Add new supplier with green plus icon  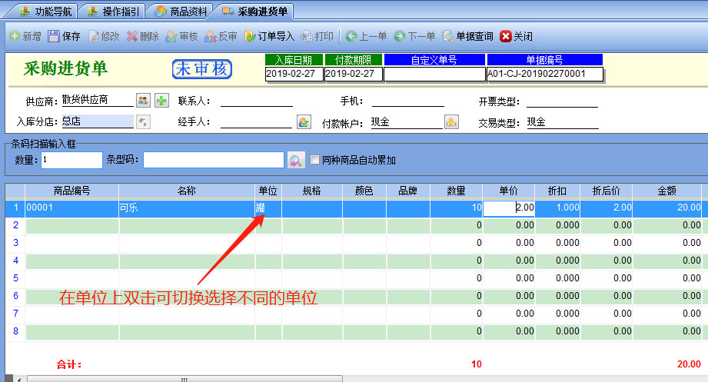tap(161, 100)
